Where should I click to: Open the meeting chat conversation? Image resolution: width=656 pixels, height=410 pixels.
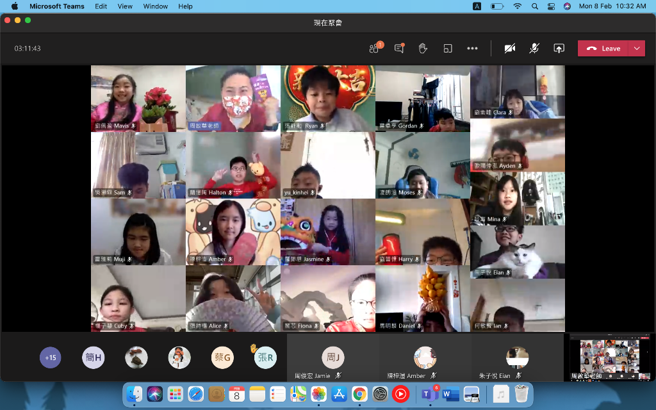pos(400,48)
